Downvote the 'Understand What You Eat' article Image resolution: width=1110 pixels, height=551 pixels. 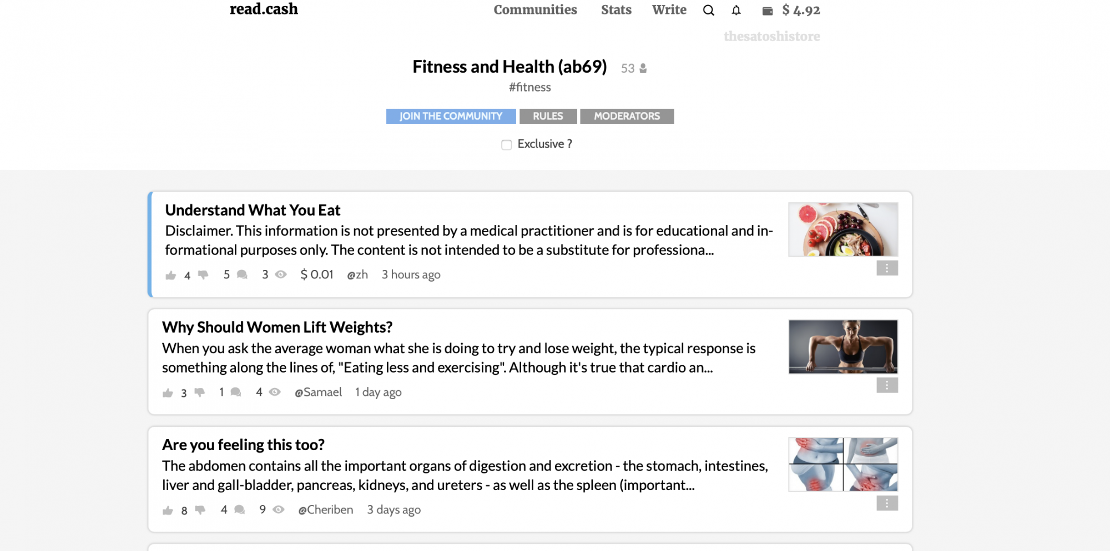203,274
